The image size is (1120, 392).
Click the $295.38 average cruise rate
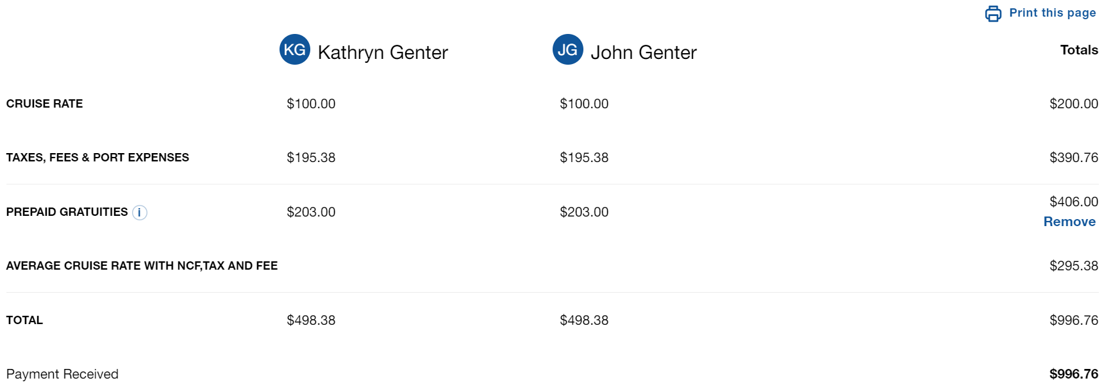[x=1074, y=266]
